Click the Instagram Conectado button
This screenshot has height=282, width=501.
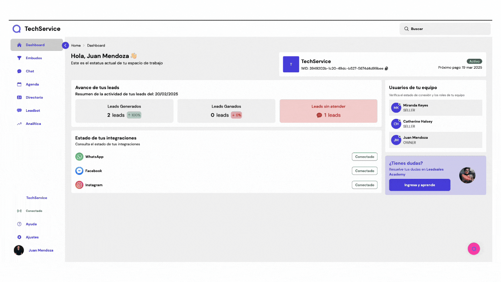pyautogui.click(x=364, y=185)
